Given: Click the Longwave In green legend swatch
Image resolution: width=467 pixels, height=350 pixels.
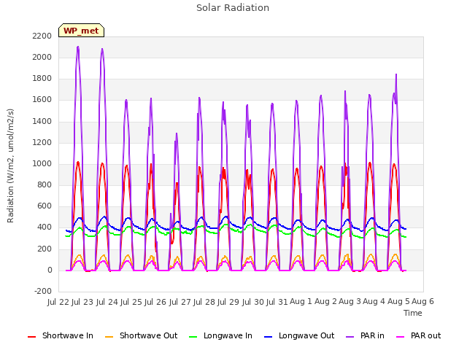Looking at the screenshot, I should point(193,337).
